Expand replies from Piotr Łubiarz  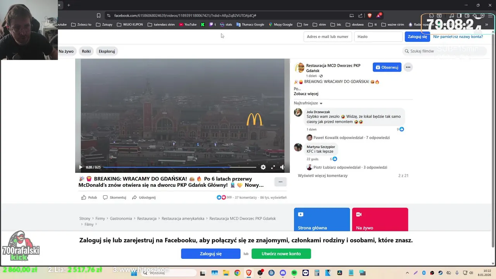346,167
